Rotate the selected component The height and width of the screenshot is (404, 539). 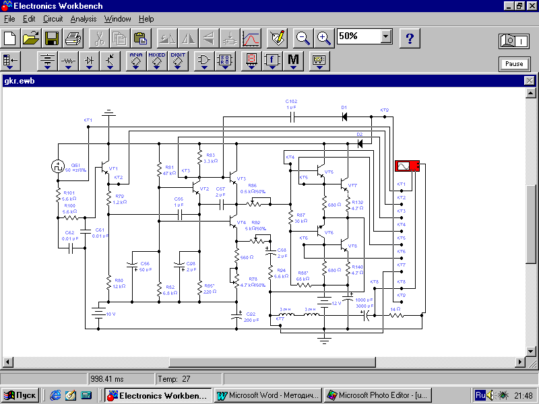point(167,38)
